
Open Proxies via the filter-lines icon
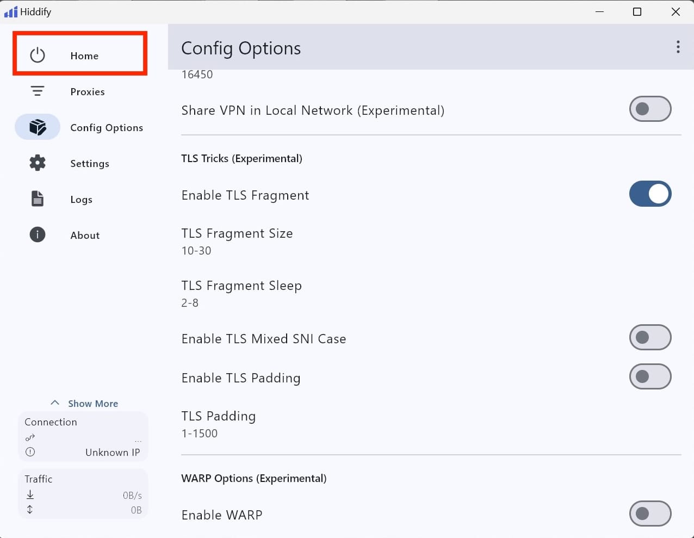coord(37,91)
